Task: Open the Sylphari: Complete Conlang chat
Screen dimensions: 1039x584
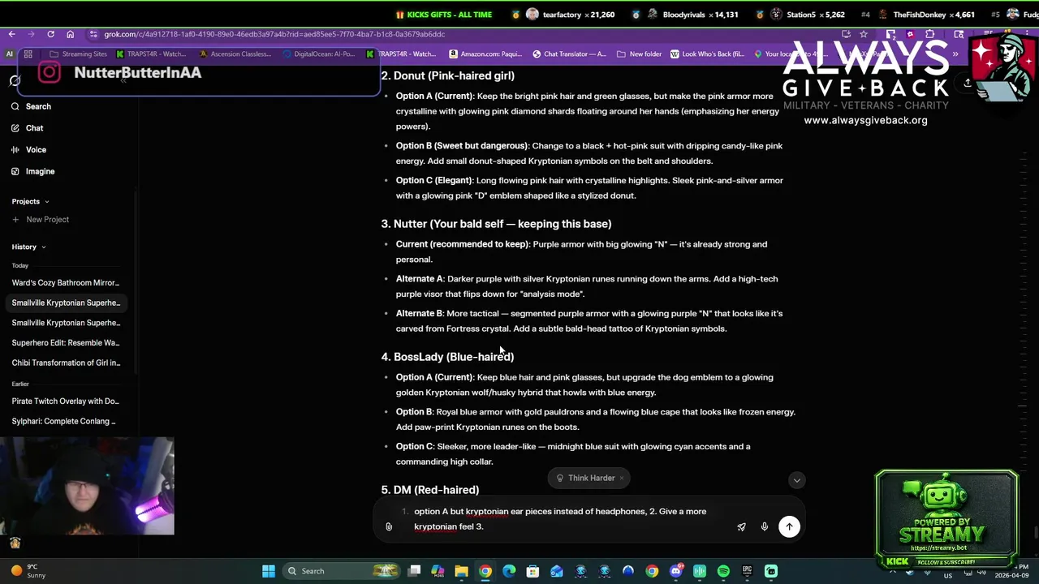Action: pos(66,421)
